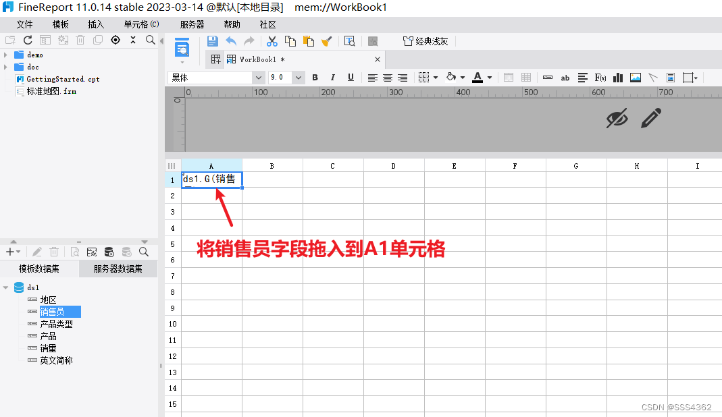Insert plain text with ab icon

pyautogui.click(x=565, y=78)
